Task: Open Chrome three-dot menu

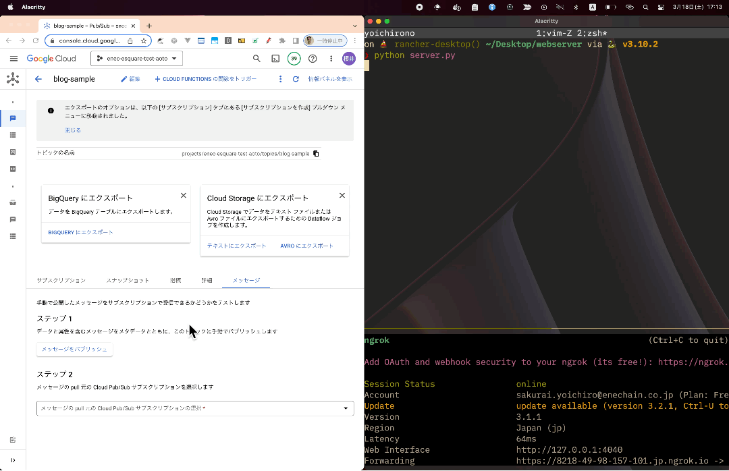Action: 355,41
